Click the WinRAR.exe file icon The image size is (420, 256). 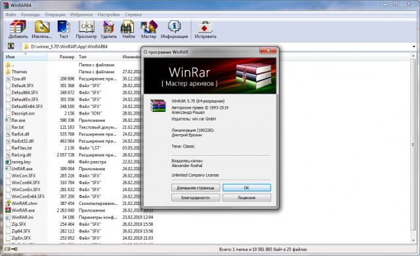coord(8,210)
